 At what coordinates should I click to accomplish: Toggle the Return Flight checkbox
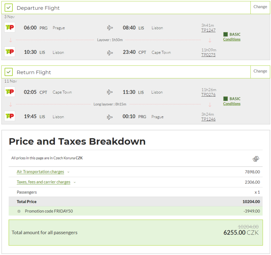click(x=9, y=72)
